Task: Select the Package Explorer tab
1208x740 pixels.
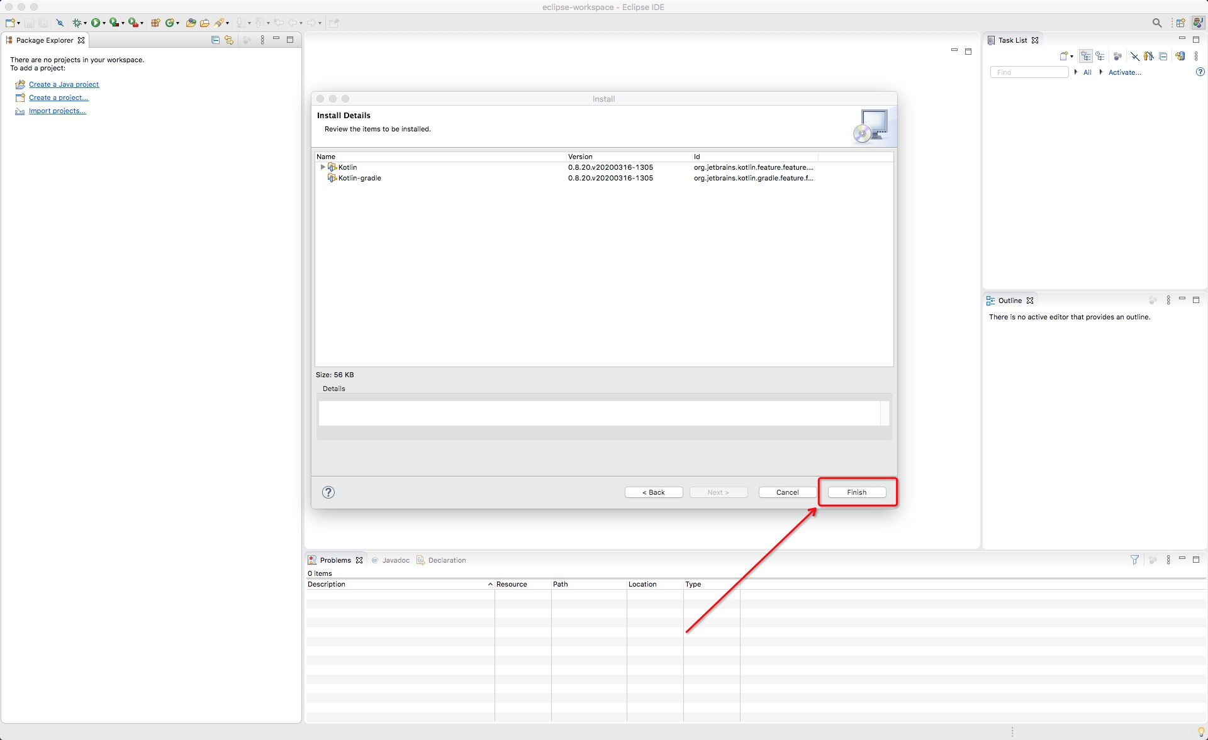Action: pyautogui.click(x=45, y=40)
